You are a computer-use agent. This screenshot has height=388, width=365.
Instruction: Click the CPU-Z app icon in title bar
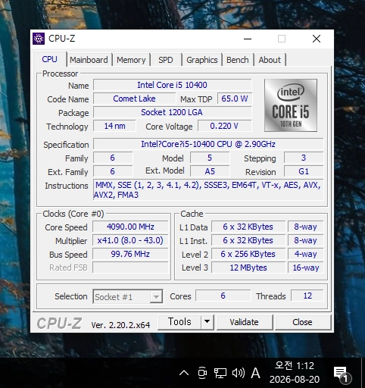point(39,39)
